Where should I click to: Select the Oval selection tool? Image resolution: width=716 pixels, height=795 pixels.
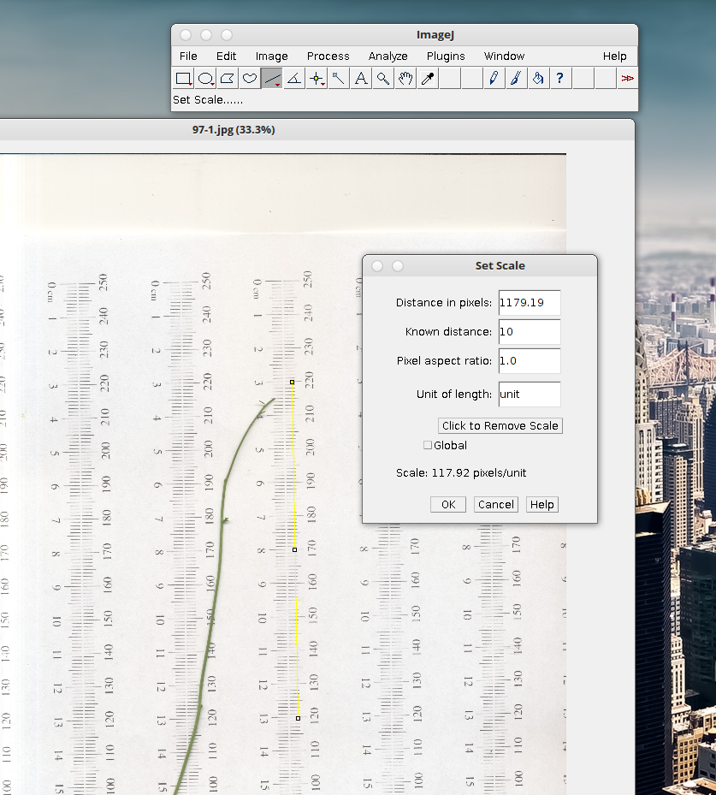click(206, 79)
